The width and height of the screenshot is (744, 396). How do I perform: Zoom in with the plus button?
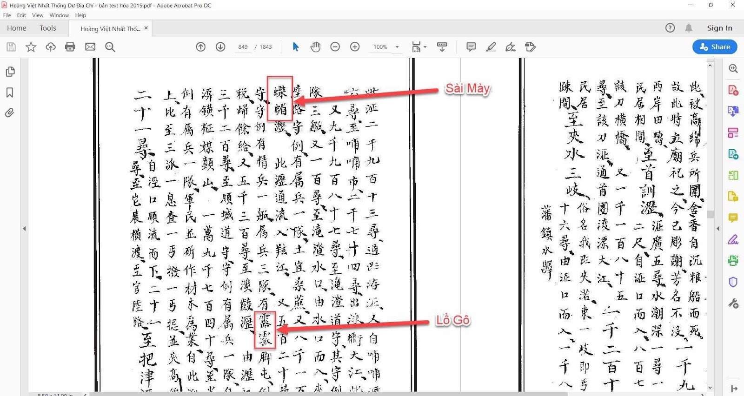pos(355,47)
